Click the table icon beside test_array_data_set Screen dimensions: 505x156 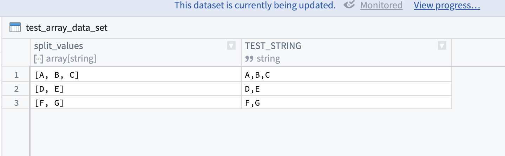point(15,28)
